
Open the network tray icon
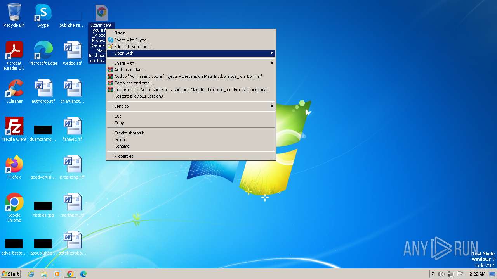click(451, 274)
